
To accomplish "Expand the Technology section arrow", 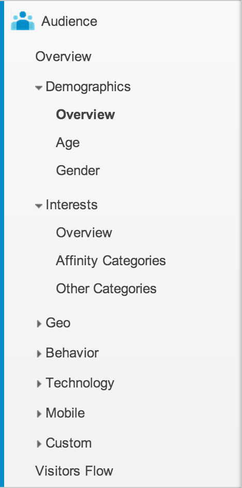I will click(39, 384).
